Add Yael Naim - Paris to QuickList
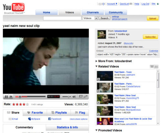 click(99, 91)
